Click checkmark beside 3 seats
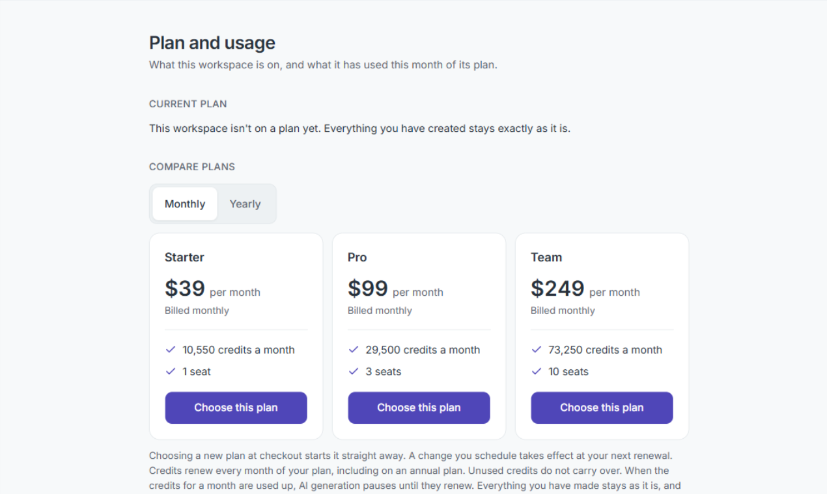The width and height of the screenshot is (827, 494). point(354,372)
